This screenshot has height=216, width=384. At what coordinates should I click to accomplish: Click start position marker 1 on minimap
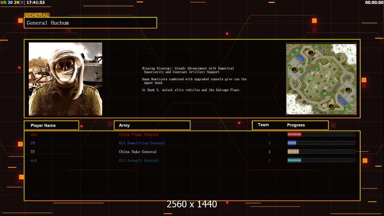pyautogui.click(x=311, y=53)
